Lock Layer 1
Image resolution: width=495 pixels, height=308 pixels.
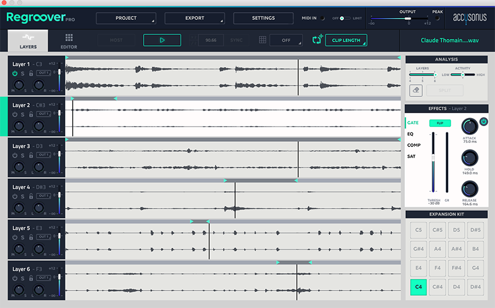point(31,73)
